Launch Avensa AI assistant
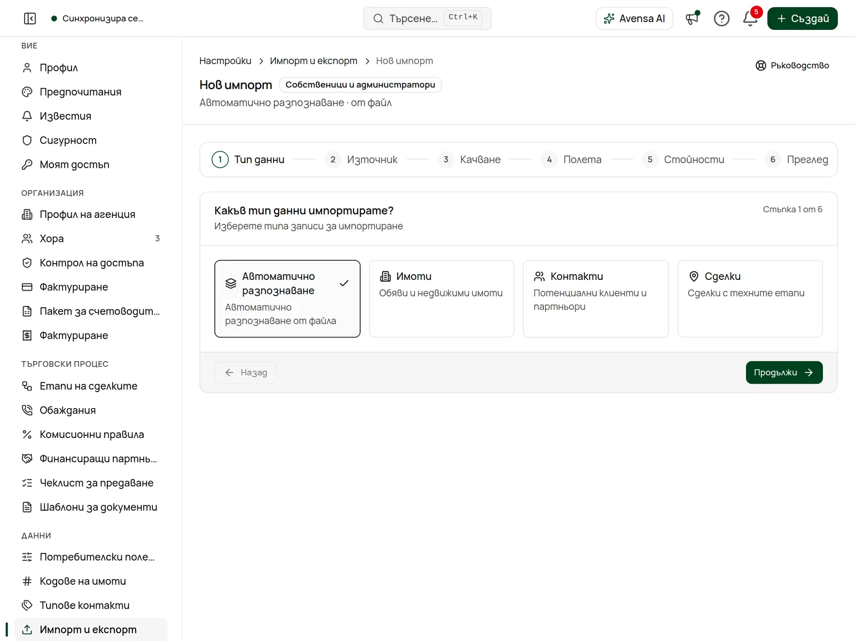 (x=634, y=19)
